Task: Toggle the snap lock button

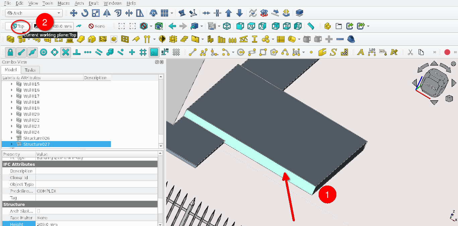Action: (10, 52)
